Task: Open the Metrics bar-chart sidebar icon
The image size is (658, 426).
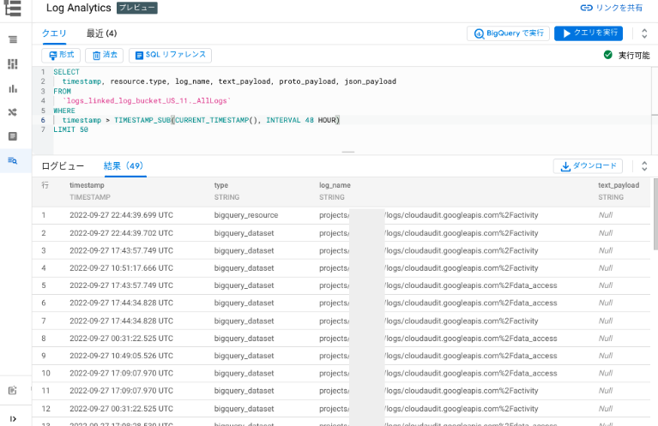Action: point(13,89)
